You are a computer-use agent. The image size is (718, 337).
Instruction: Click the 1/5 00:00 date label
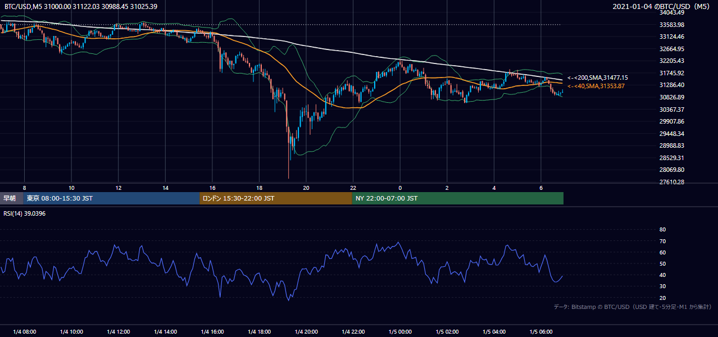400,331
